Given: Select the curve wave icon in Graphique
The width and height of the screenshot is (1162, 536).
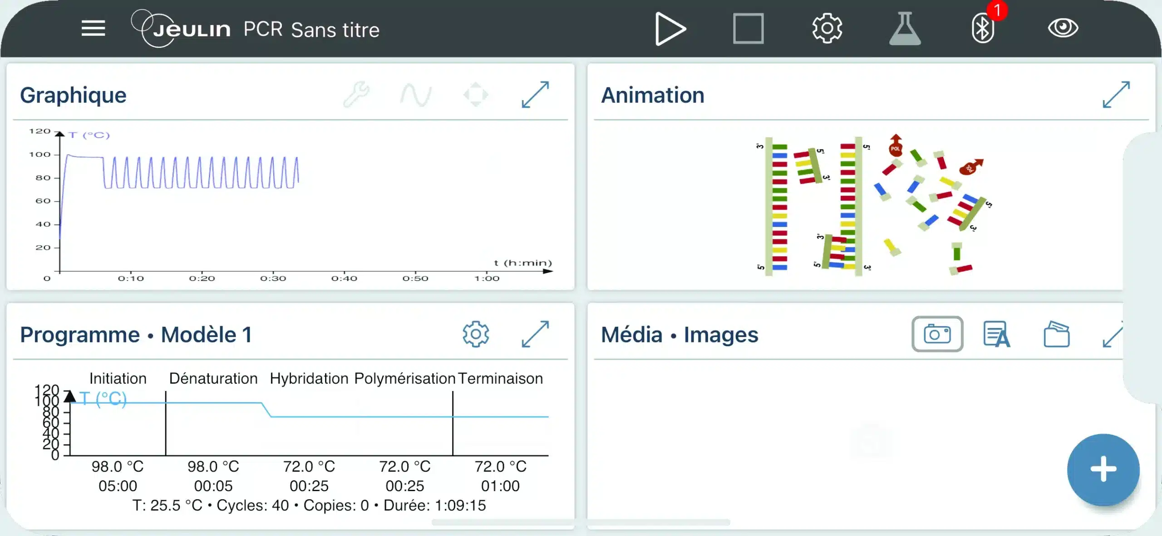Looking at the screenshot, I should tap(415, 95).
